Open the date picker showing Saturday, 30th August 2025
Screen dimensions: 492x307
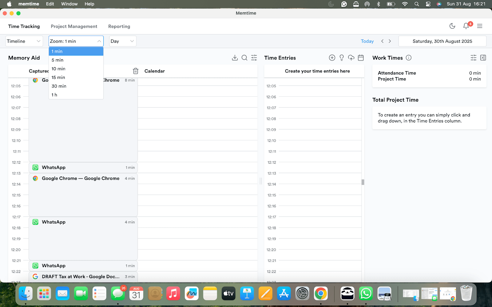pos(442,41)
